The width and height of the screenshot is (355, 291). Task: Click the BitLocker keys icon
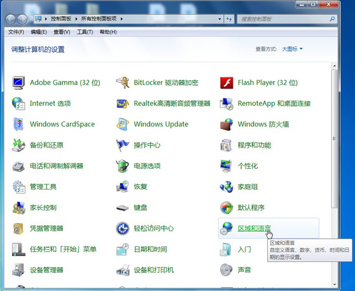point(123,83)
